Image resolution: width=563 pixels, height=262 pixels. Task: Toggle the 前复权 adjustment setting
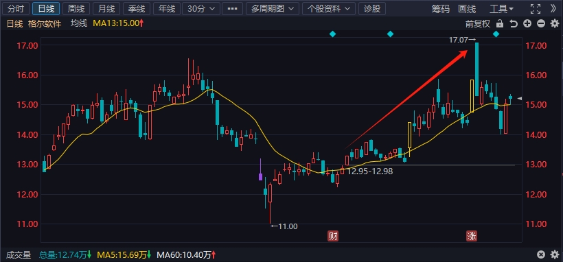pyautogui.click(x=478, y=24)
